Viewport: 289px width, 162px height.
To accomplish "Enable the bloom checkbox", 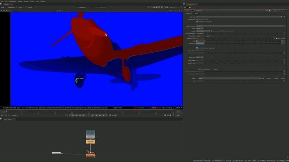I will (x=212, y=69).
